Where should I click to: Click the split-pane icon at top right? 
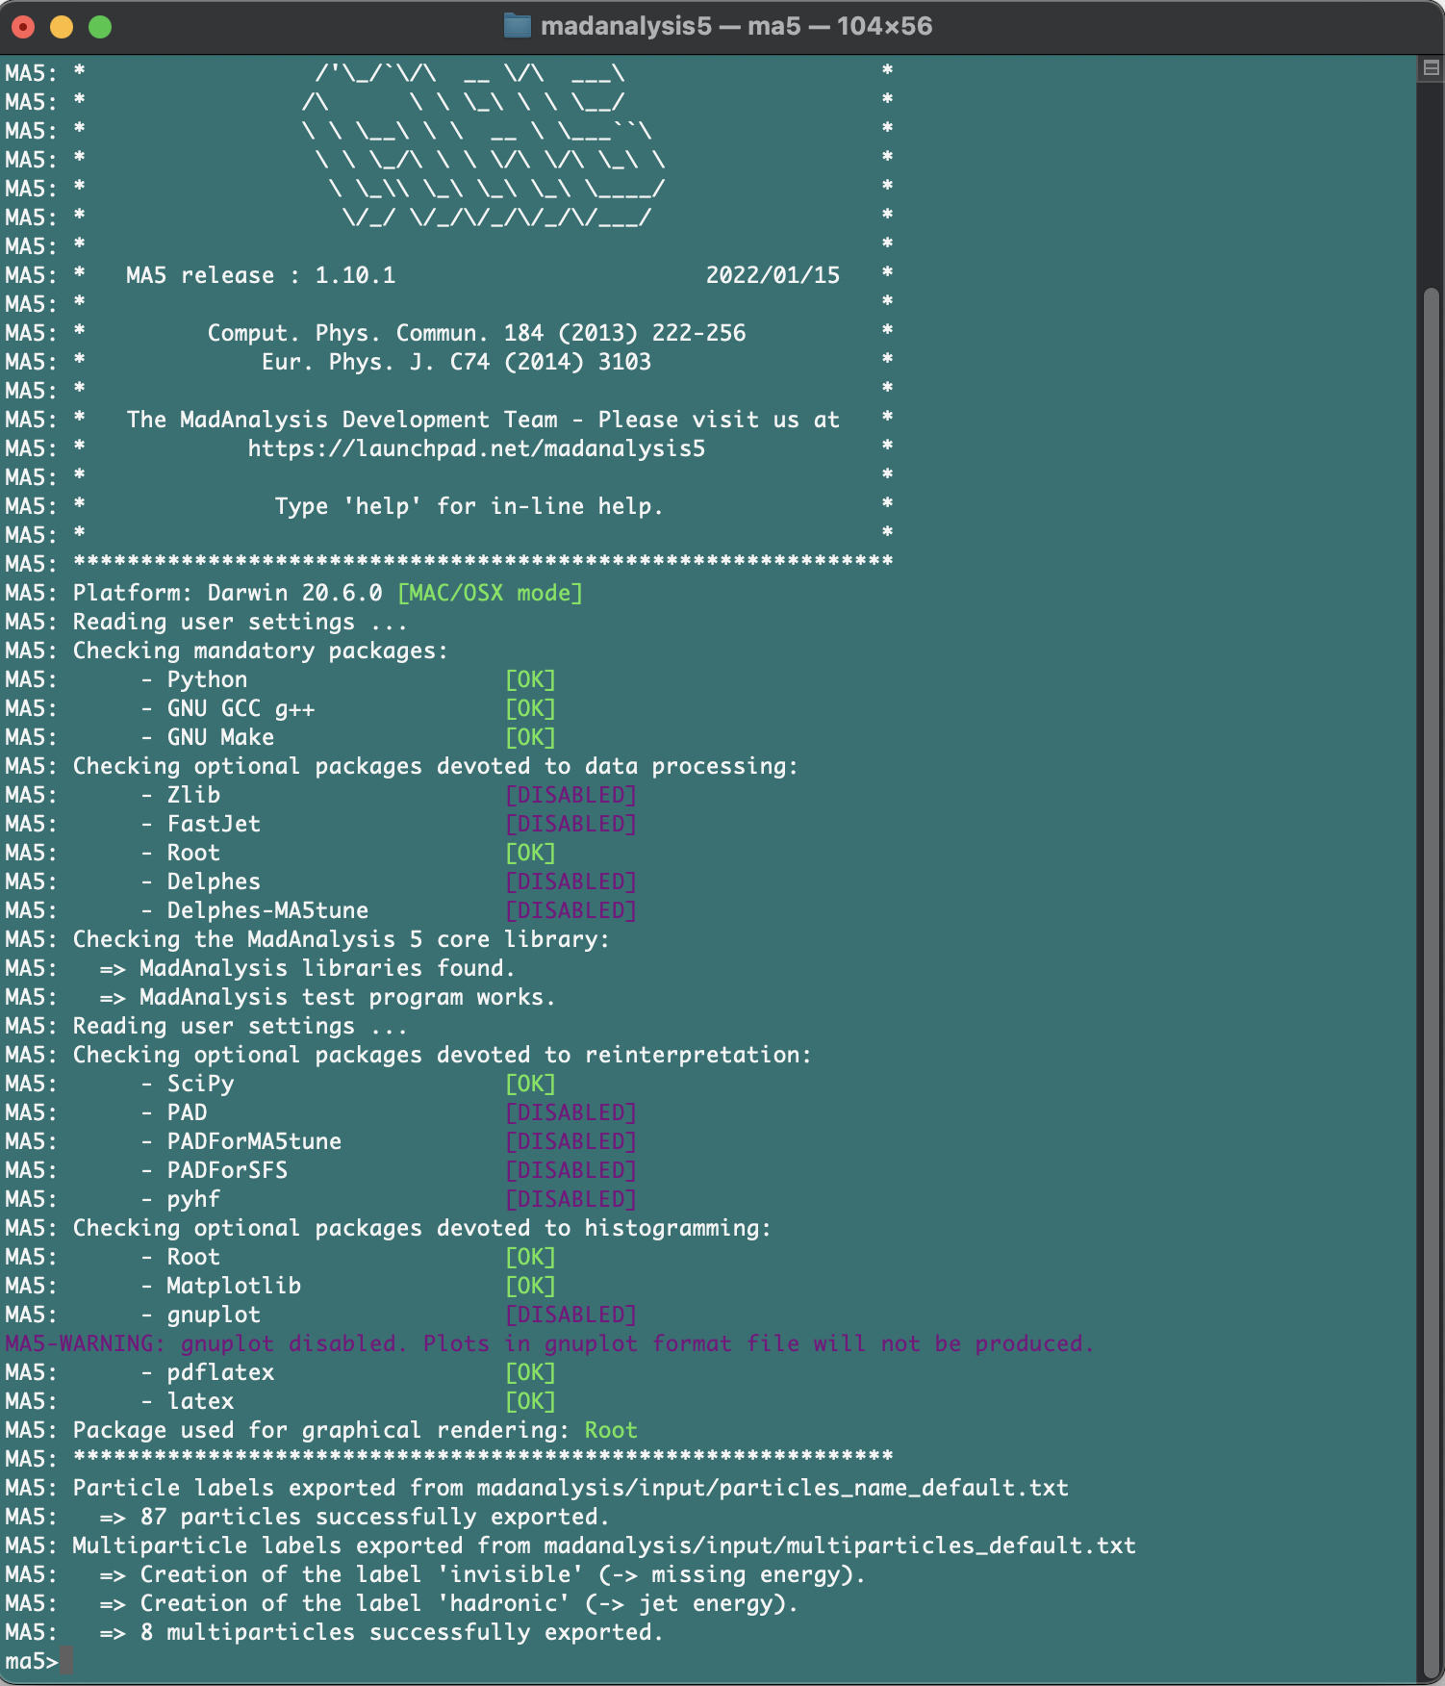pyautogui.click(x=1431, y=67)
